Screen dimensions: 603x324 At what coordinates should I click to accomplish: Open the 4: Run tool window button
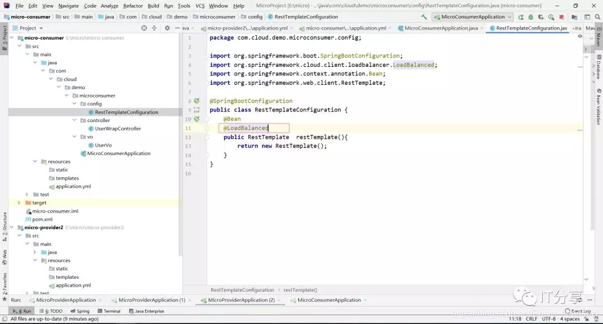(x=22, y=311)
